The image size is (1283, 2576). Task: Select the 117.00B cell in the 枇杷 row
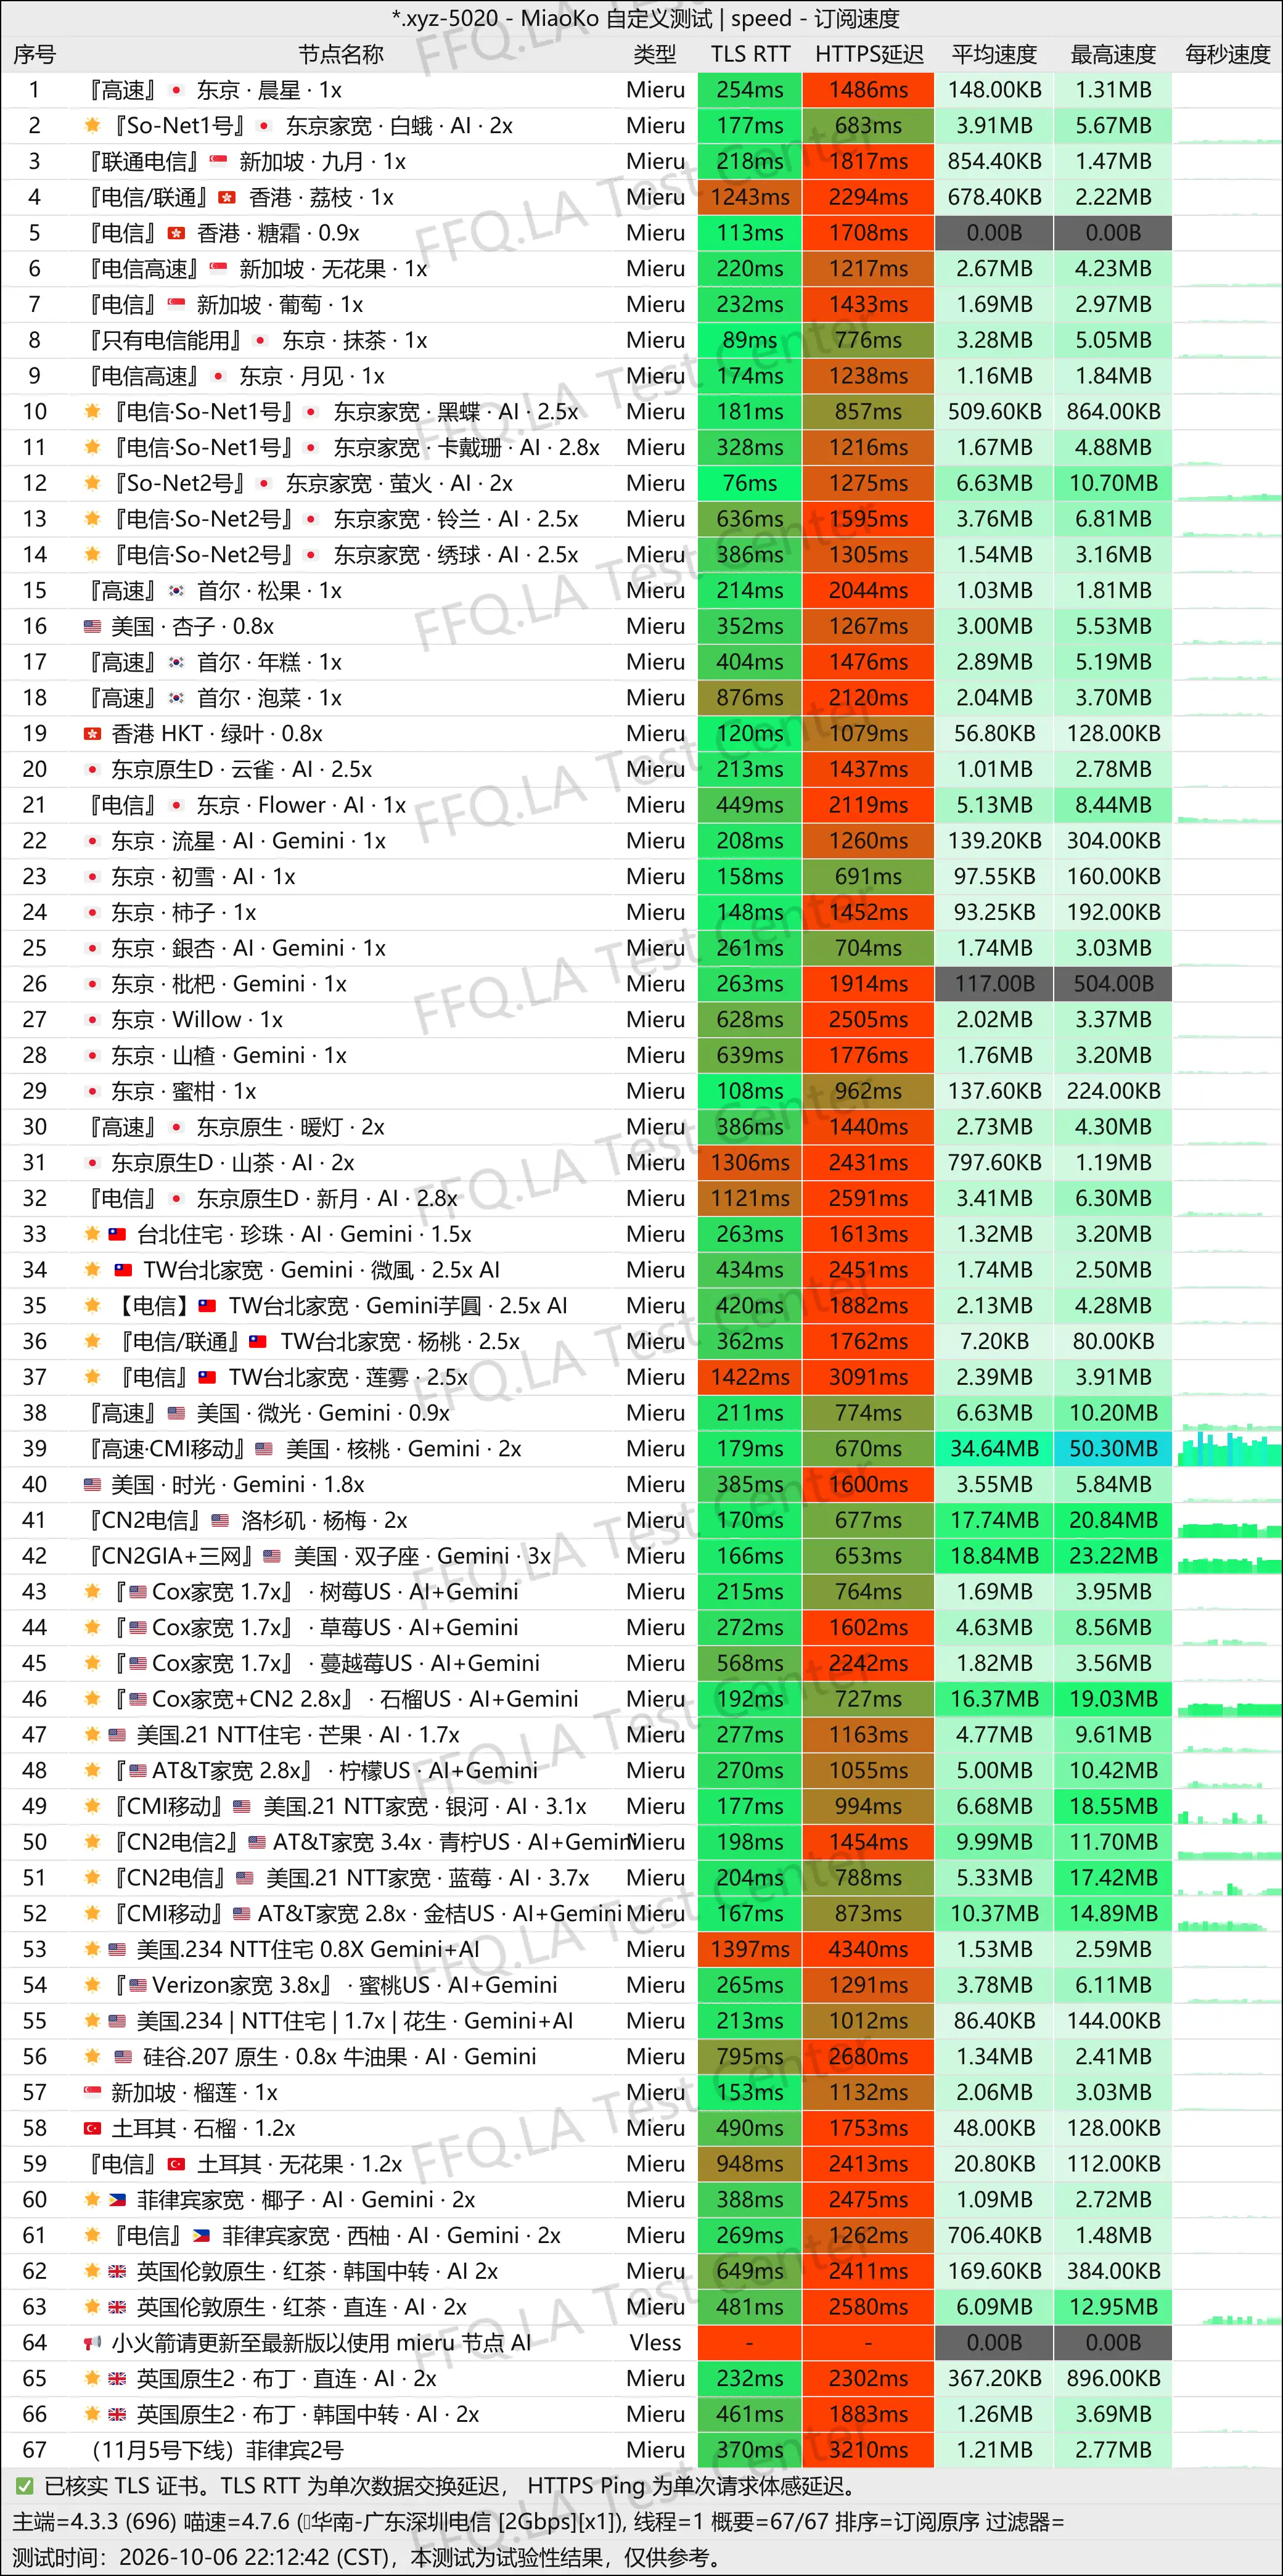click(x=994, y=984)
